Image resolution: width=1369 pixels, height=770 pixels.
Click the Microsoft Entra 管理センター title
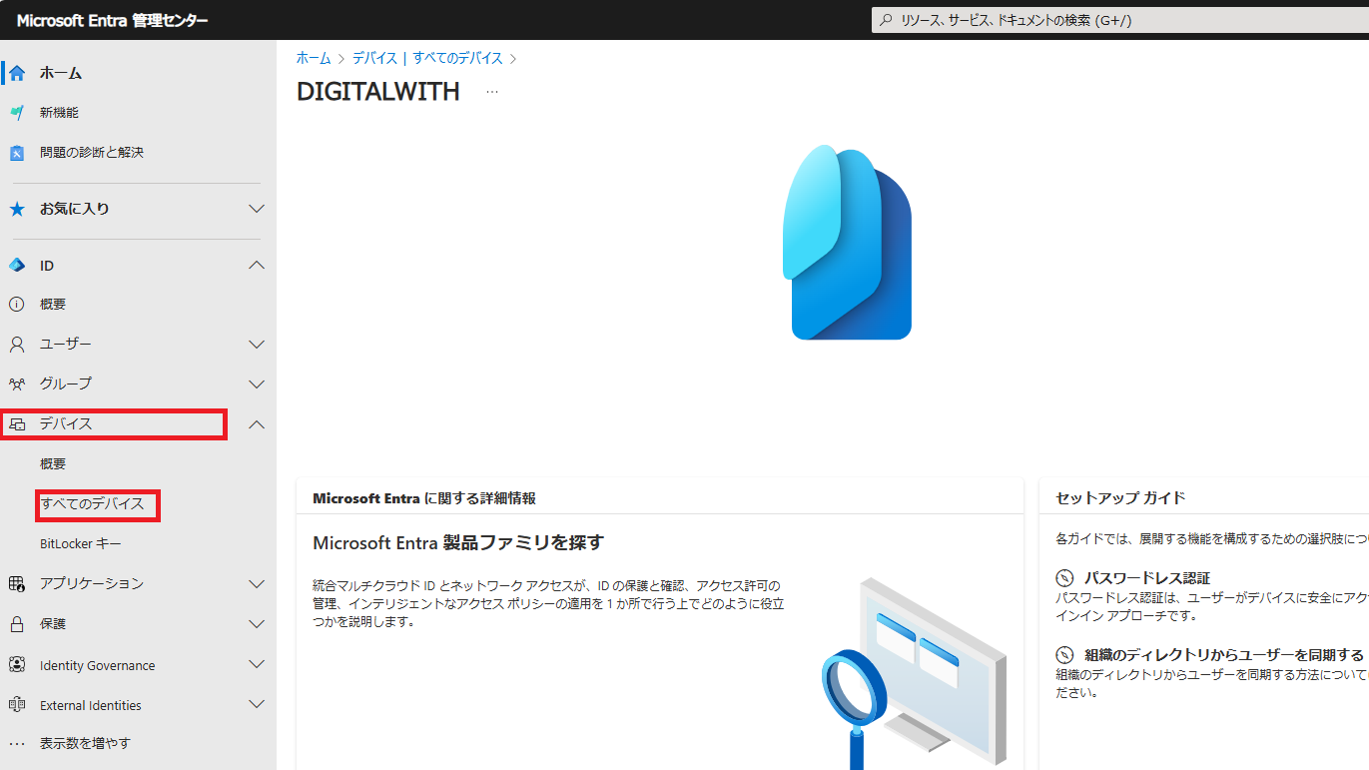pos(113,20)
